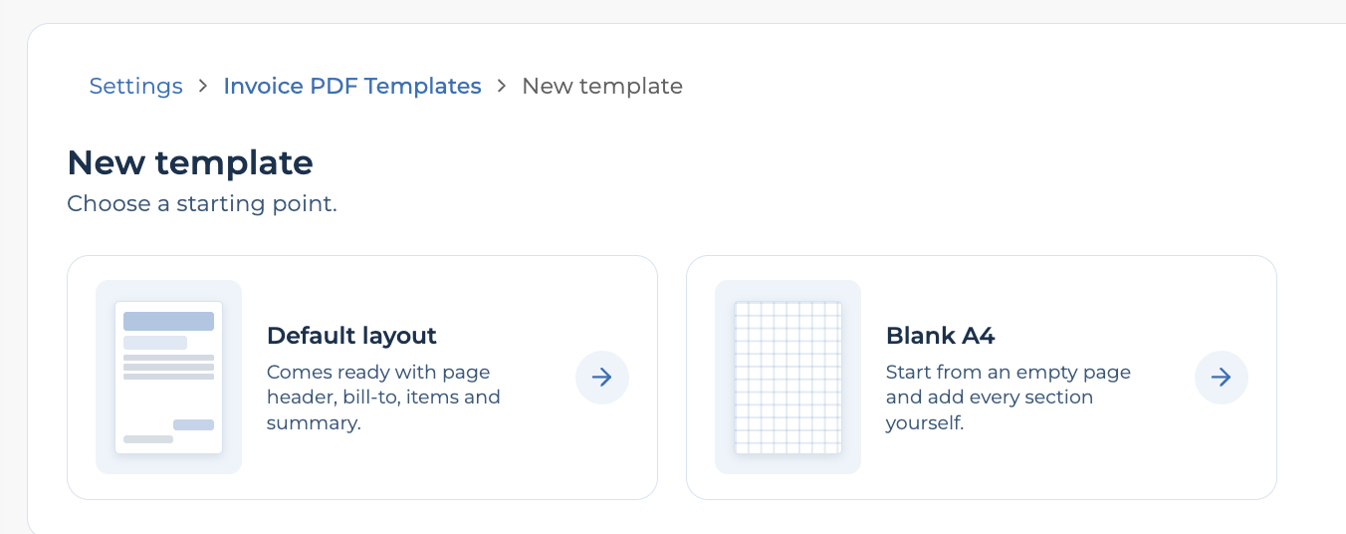Click the Choose a starting point subtitle
This screenshot has width=1346, height=534.
tap(202, 204)
